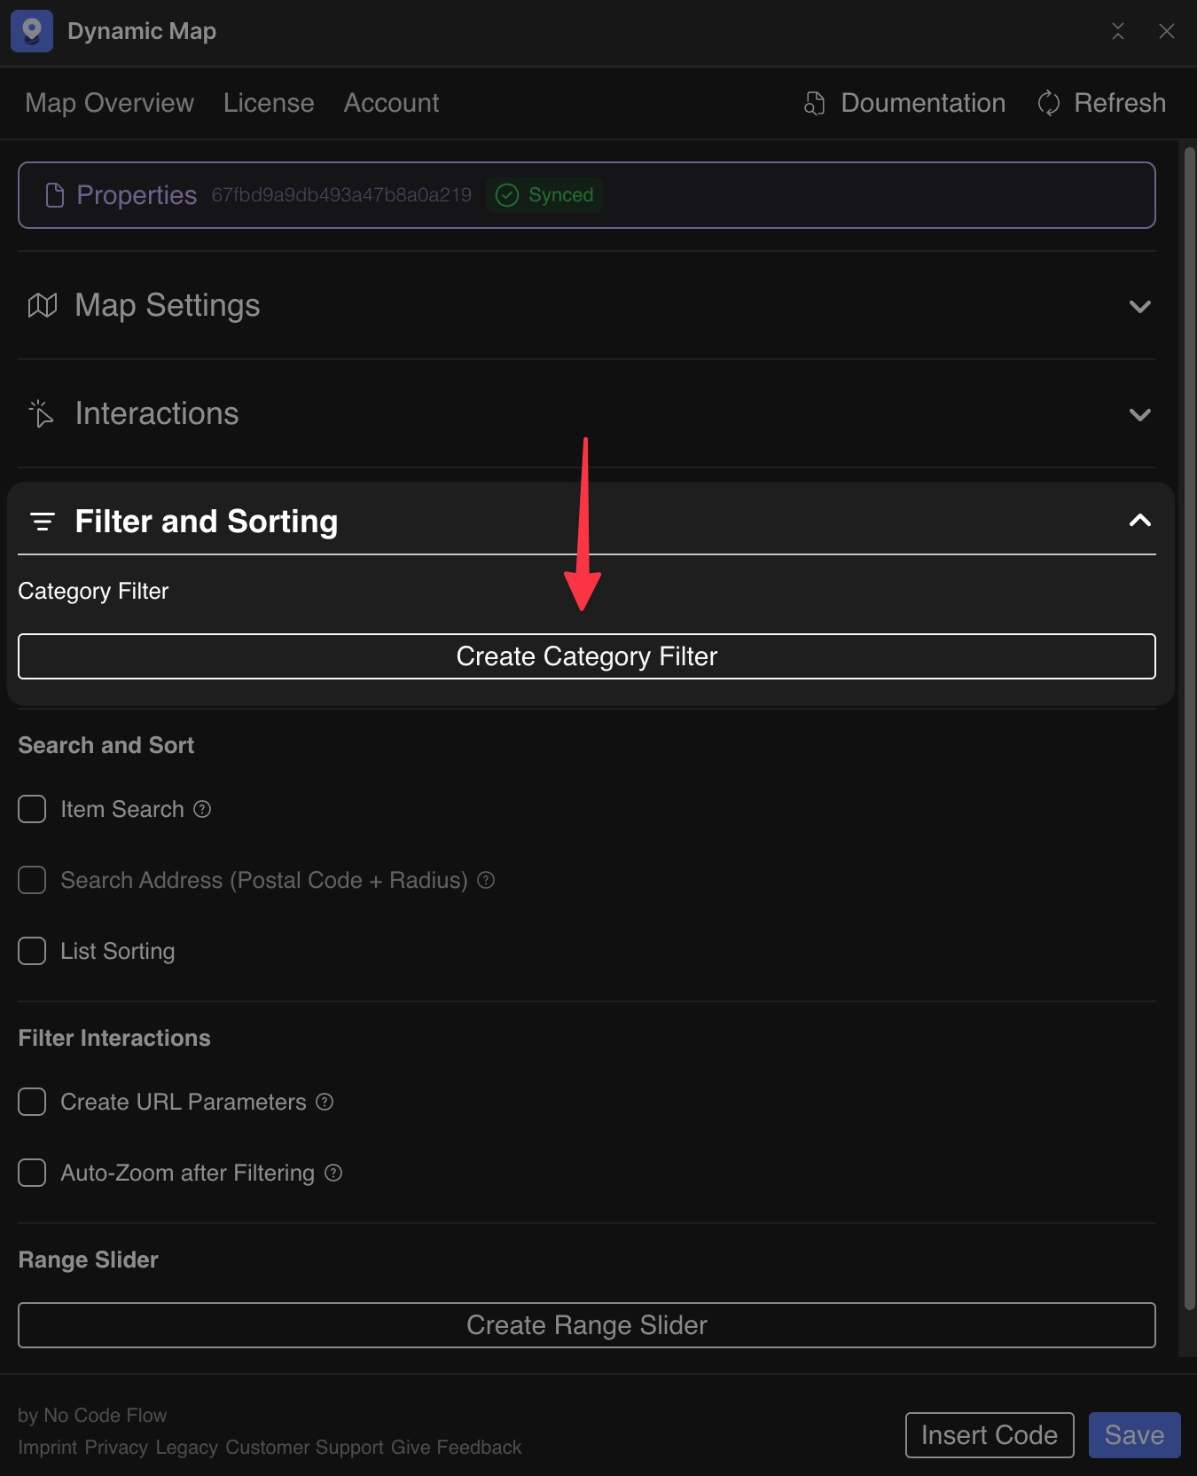The image size is (1197, 1476).
Task: Collapse the Filter and Sorting chevron
Action: pyautogui.click(x=1140, y=521)
